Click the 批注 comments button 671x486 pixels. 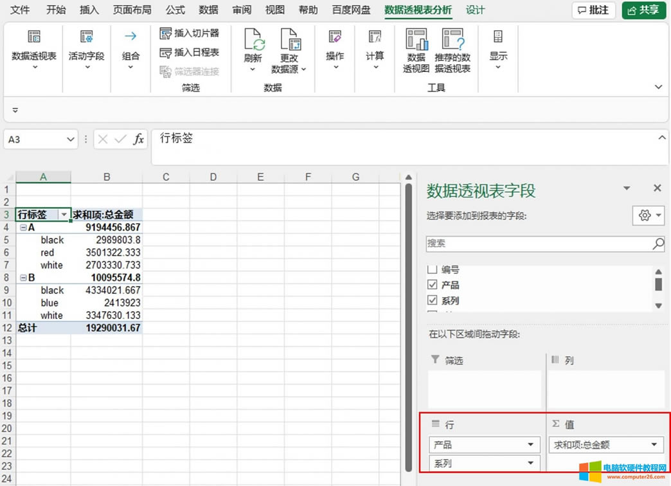[593, 10]
